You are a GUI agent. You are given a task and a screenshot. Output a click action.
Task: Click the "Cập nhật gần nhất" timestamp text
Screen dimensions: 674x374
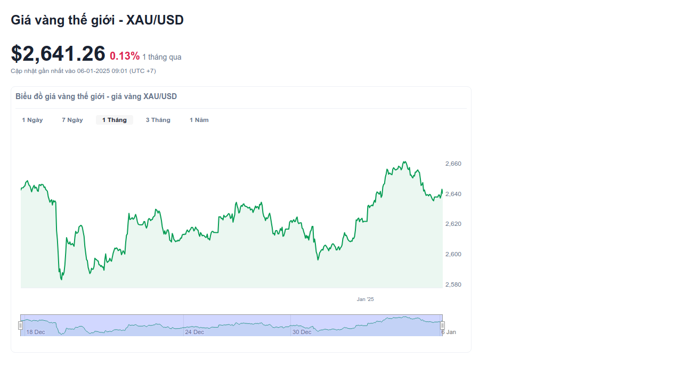[x=83, y=71]
